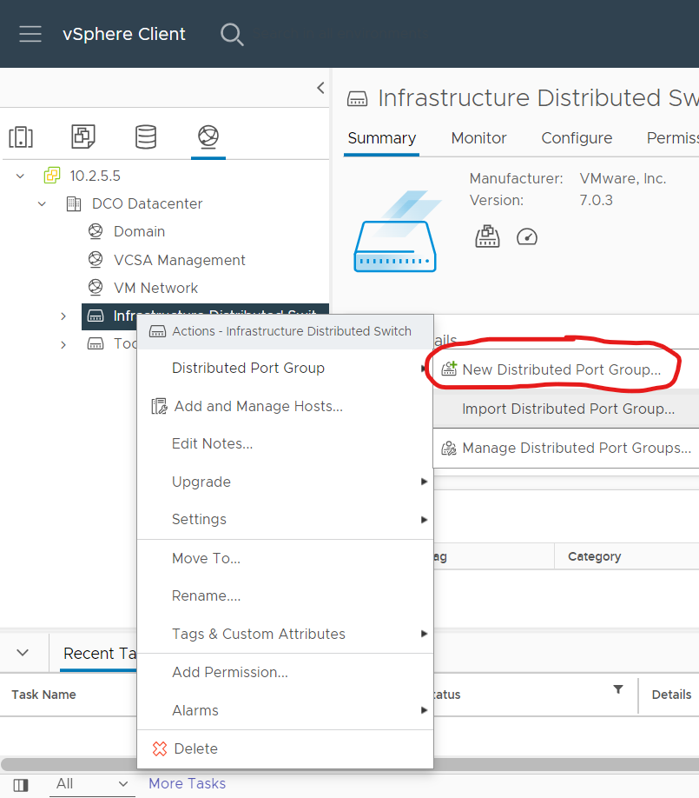The image size is (699, 798).
Task: Collapse the navigator panel with arrow
Action: 320,88
